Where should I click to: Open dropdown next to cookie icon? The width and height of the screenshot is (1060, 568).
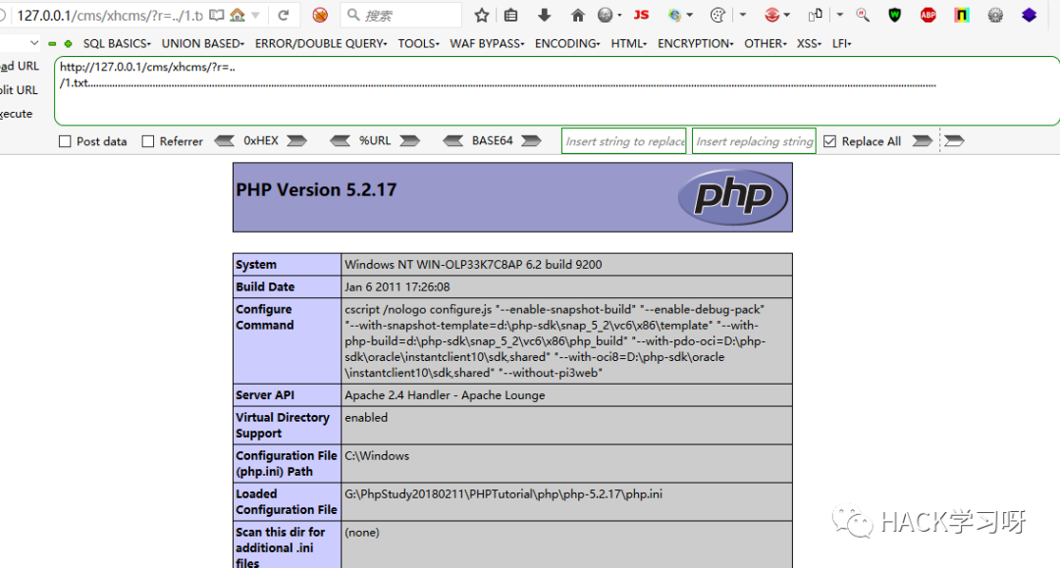point(742,15)
